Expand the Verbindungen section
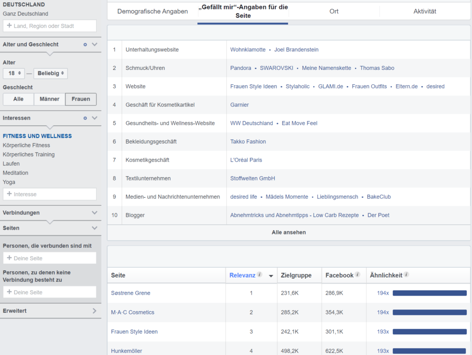Screen dimensions: 472x355 (94, 213)
